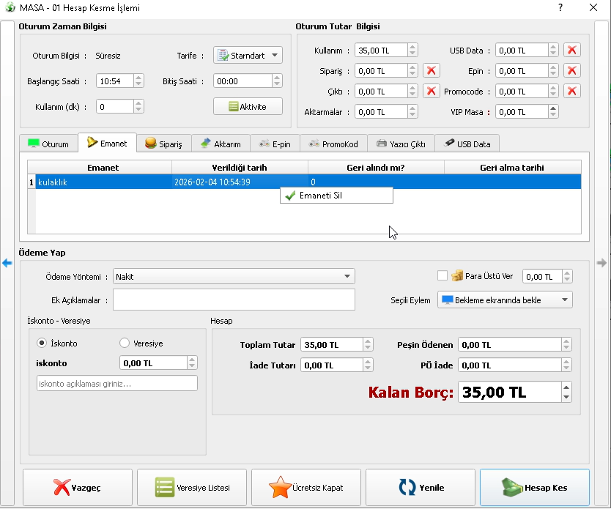Clear the Sipariş amount with red X
This screenshot has width=611, height=509.
click(x=432, y=71)
